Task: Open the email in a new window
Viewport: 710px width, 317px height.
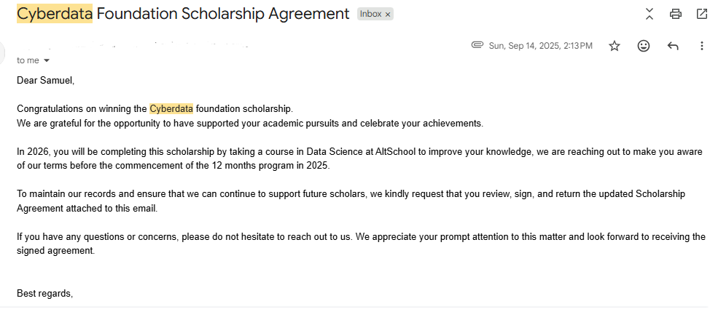Action: [701, 14]
